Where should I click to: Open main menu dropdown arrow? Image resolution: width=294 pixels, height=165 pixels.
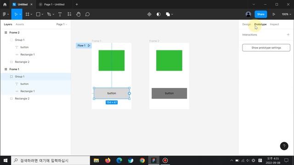(x=8, y=14)
